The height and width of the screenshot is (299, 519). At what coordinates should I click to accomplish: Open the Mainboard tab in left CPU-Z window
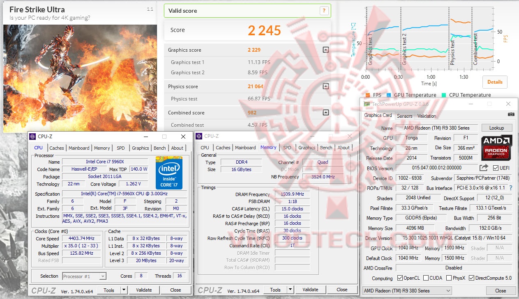79,148
